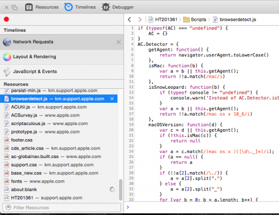Image resolution: width=279 pixels, height=215 pixels.
Task: Click the loading spinner beside about:blank
Action: [112, 189]
